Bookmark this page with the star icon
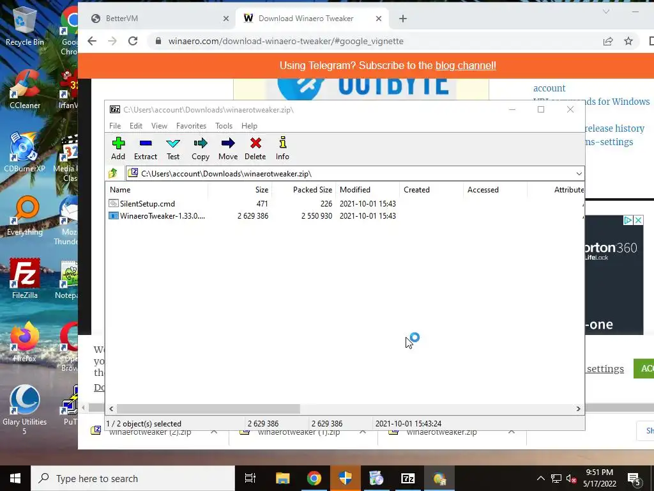The height and width of the screenshot is (491, 654). [x=628, y=41]
